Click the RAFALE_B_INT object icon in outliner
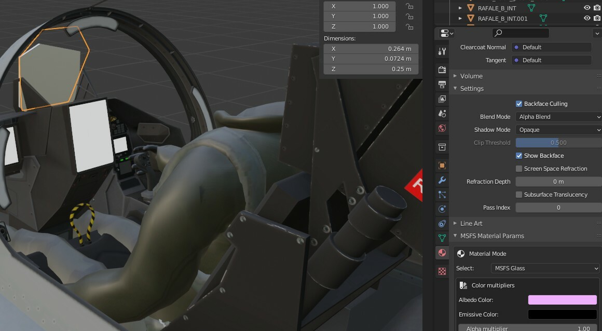602x331 pixels. click(x=470, y=8)
